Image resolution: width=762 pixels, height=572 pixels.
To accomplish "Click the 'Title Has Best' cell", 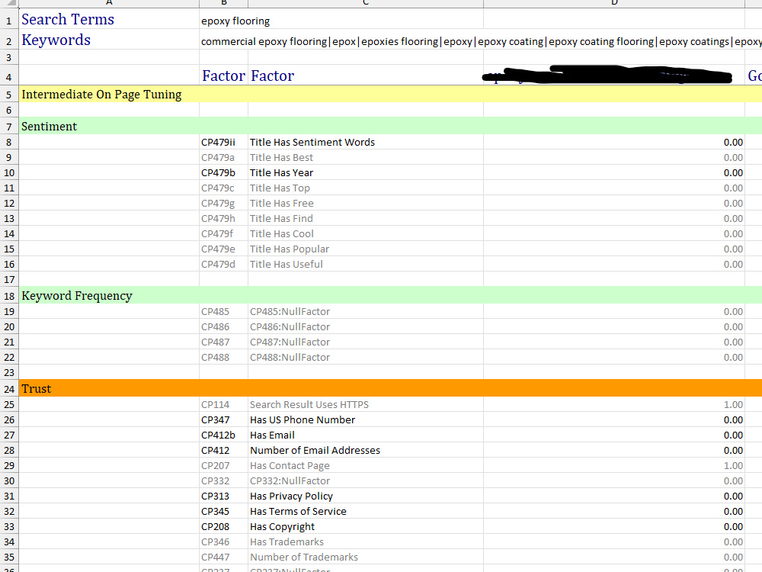I will [x=366, y=158].
